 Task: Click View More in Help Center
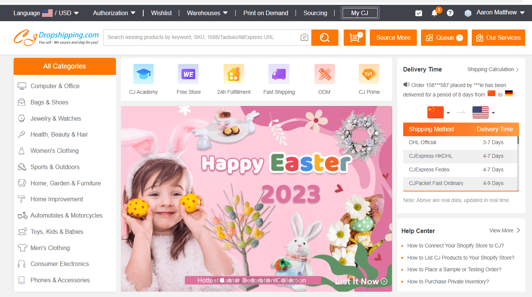[505, 230]
